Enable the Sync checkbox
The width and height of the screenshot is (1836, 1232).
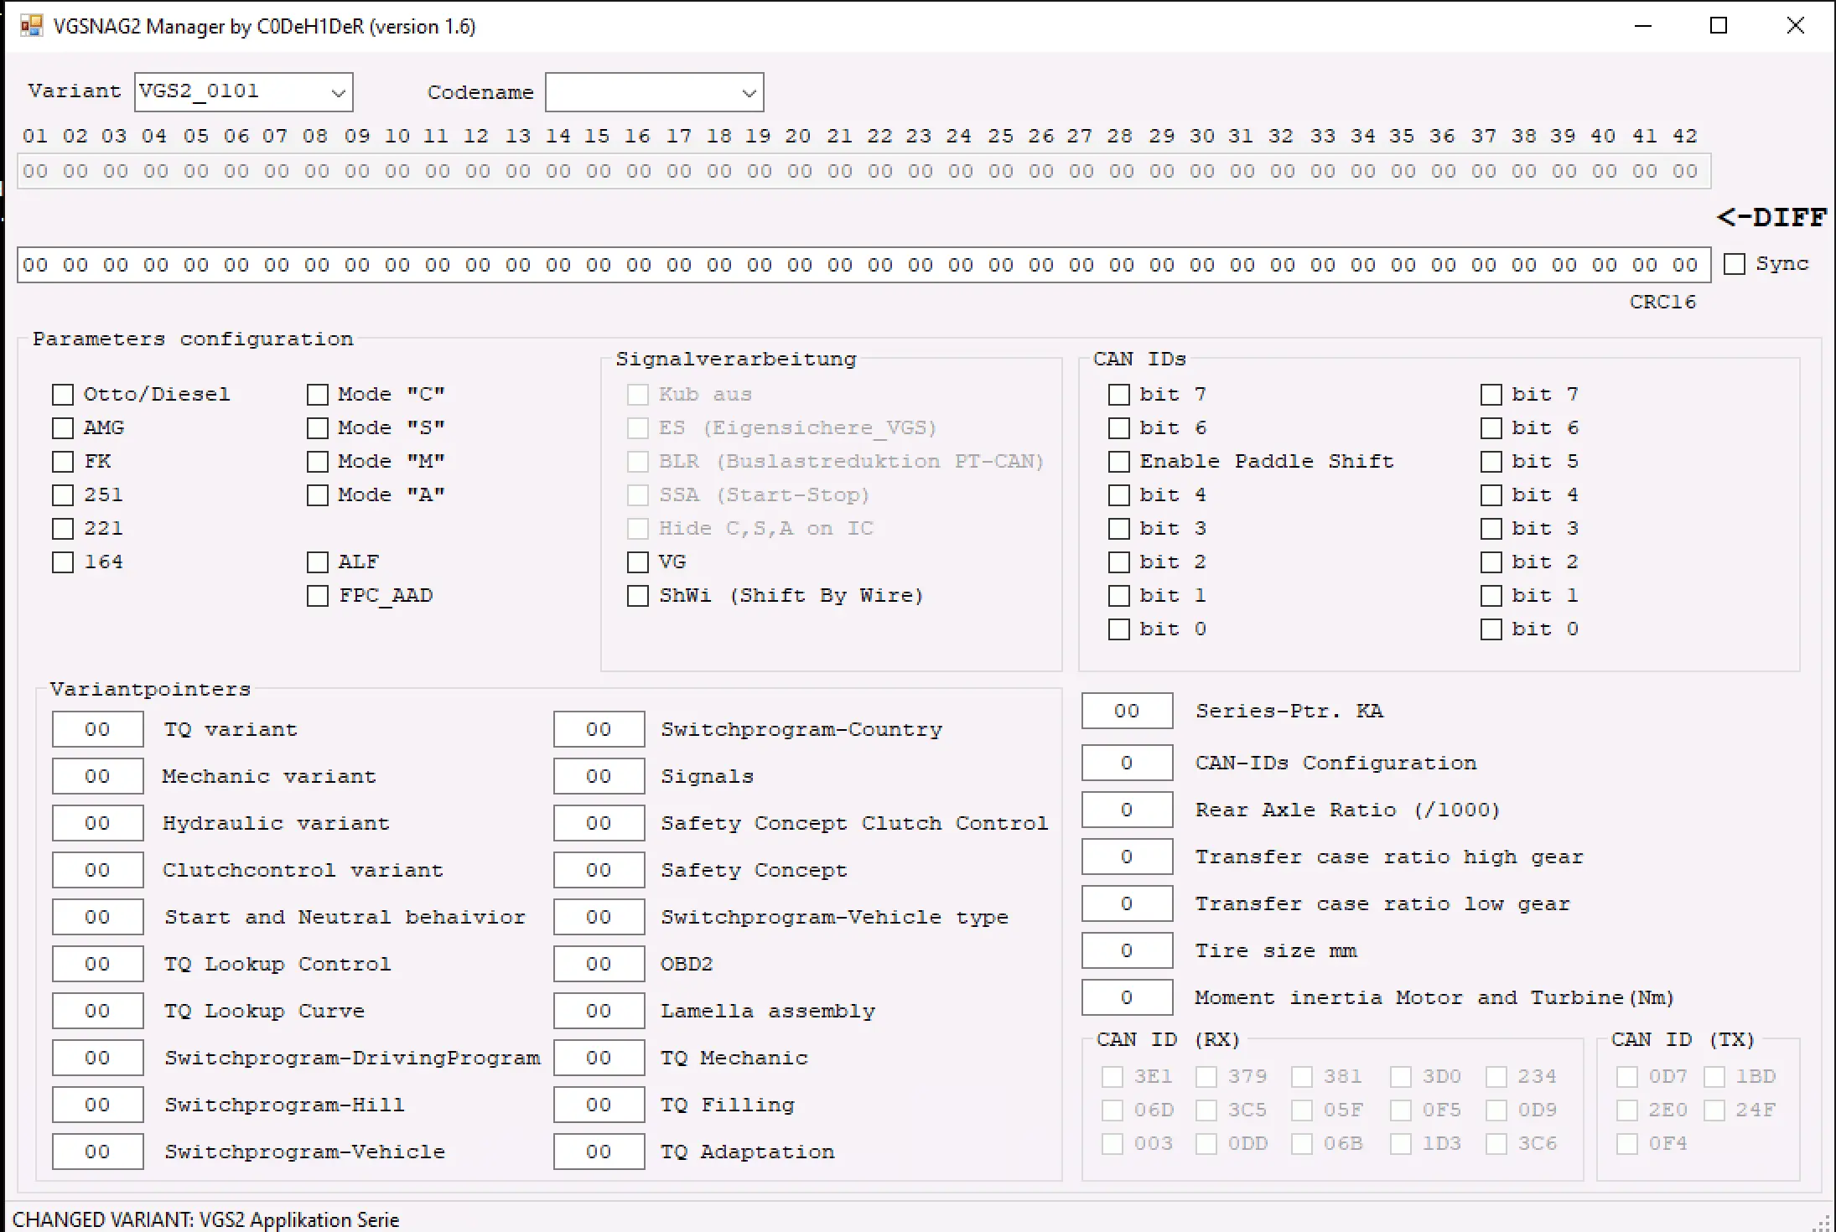1735,264
